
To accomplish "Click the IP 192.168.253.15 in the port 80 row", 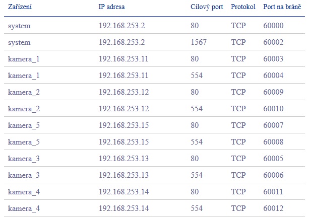I will [x=124, y=125].
